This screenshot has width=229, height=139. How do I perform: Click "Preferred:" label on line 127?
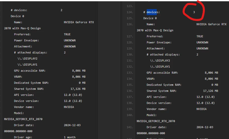click(x=155, y=36)
